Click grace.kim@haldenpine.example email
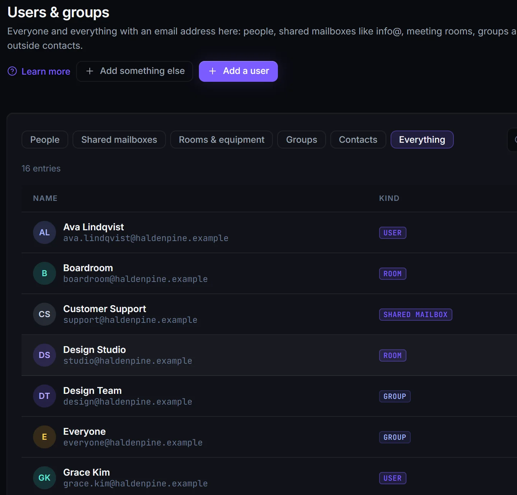Screen dimensions: 517x495 [x=135, y=484]
